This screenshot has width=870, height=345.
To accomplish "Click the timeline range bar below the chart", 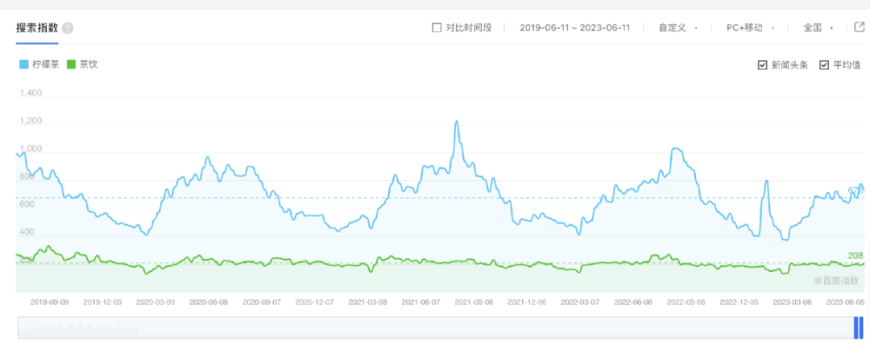I will (x=435, y=327).
